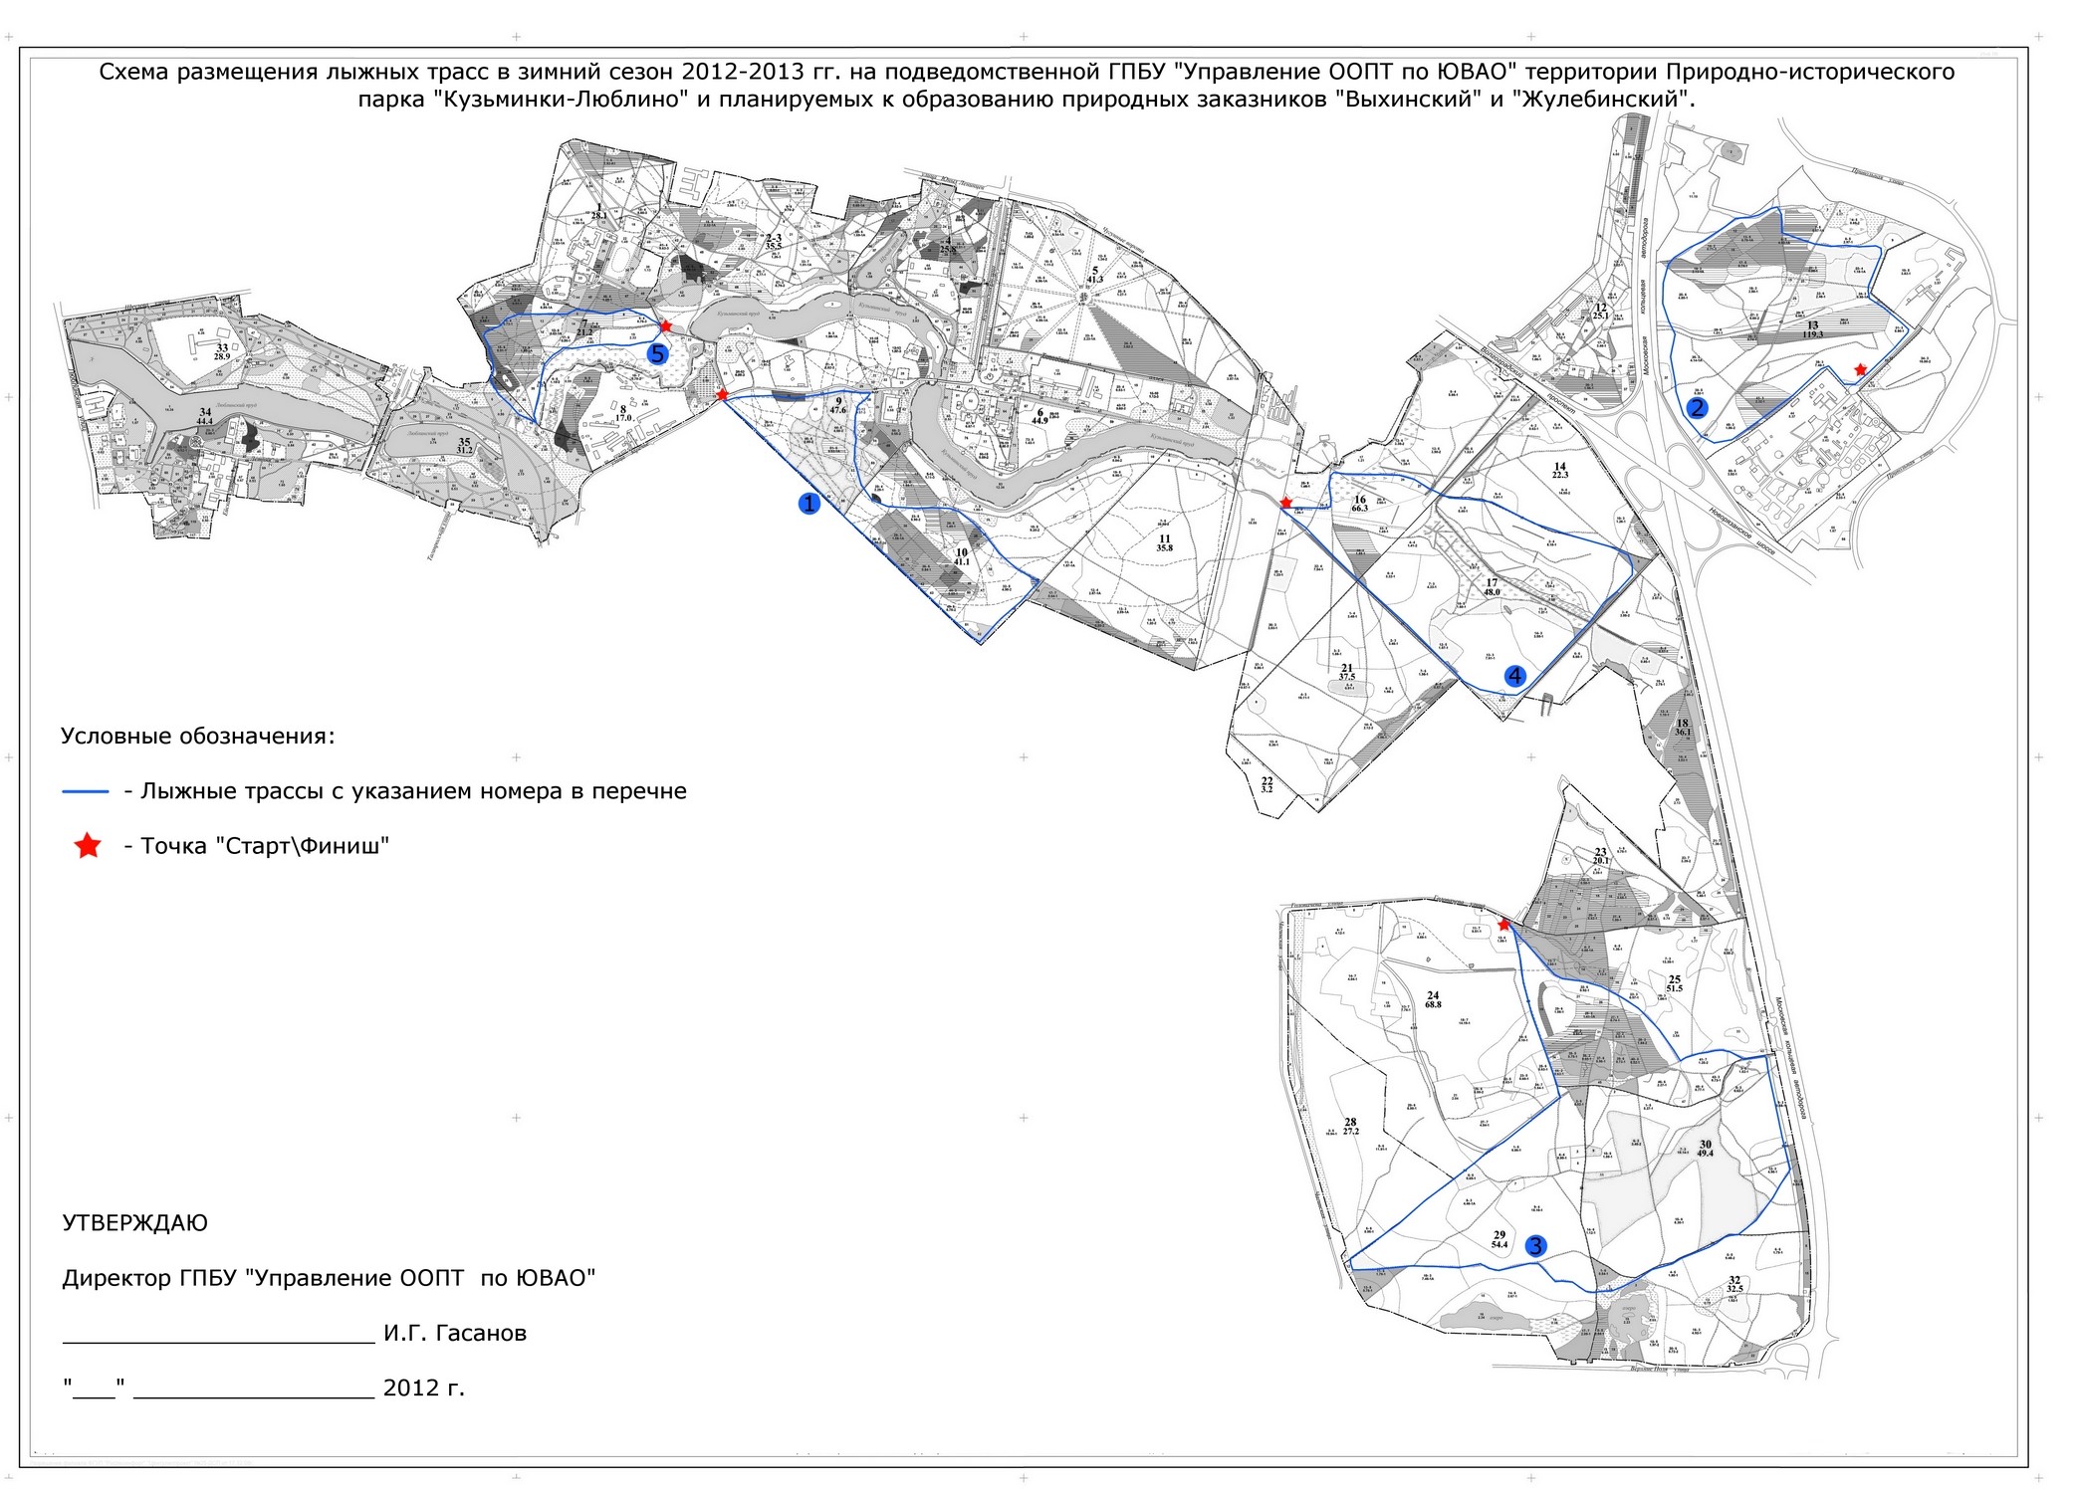Viewport: 2077px width, 1493px height.
Task: Click the blue route marker number 3
Action: pos(1535,1245)
